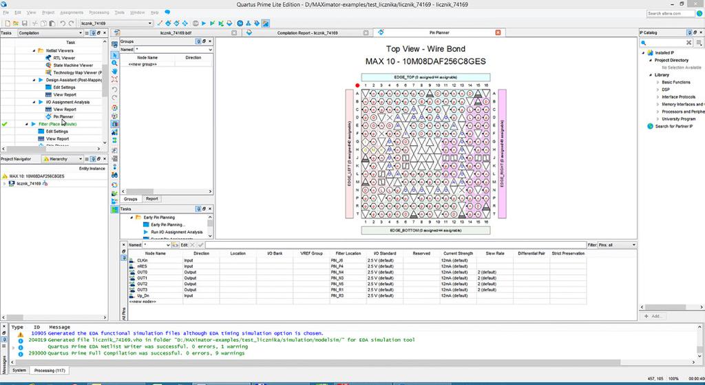Toggle pin state on Groups panel
This screenshot has height=385, width=705.
(x=198, y=41)
